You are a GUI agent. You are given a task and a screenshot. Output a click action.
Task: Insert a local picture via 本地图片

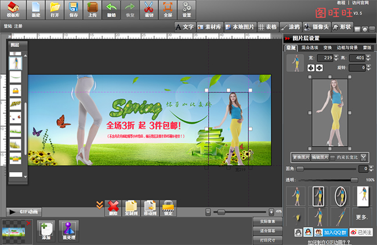241,27
